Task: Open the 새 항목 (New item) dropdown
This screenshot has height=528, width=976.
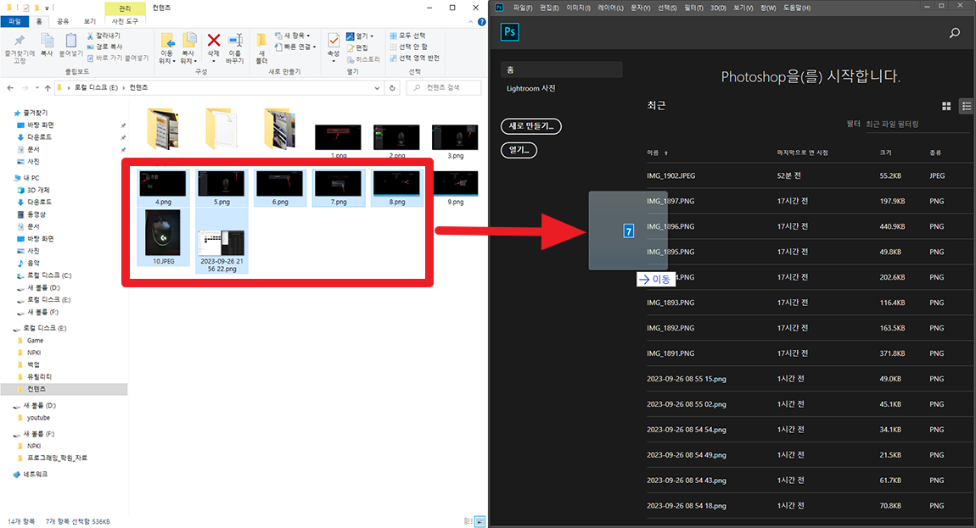Action: pyautogui.click(x=293, y=36)
